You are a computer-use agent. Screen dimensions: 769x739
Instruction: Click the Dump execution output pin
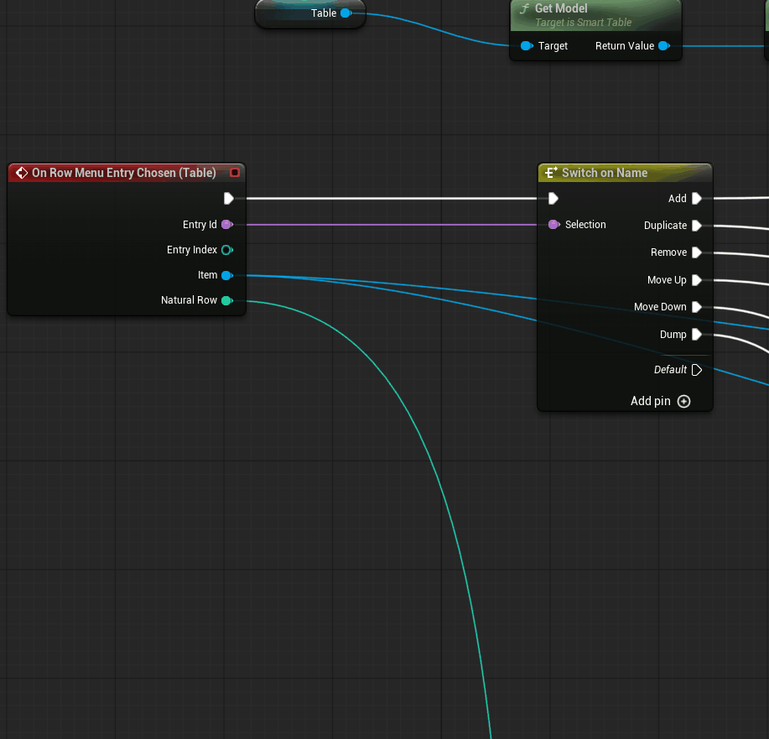[697, 334]
